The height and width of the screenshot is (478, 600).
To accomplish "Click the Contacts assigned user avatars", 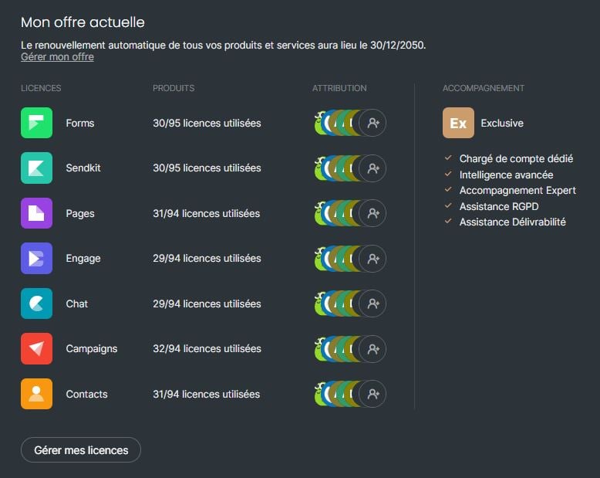I will [x=336, y=395].
